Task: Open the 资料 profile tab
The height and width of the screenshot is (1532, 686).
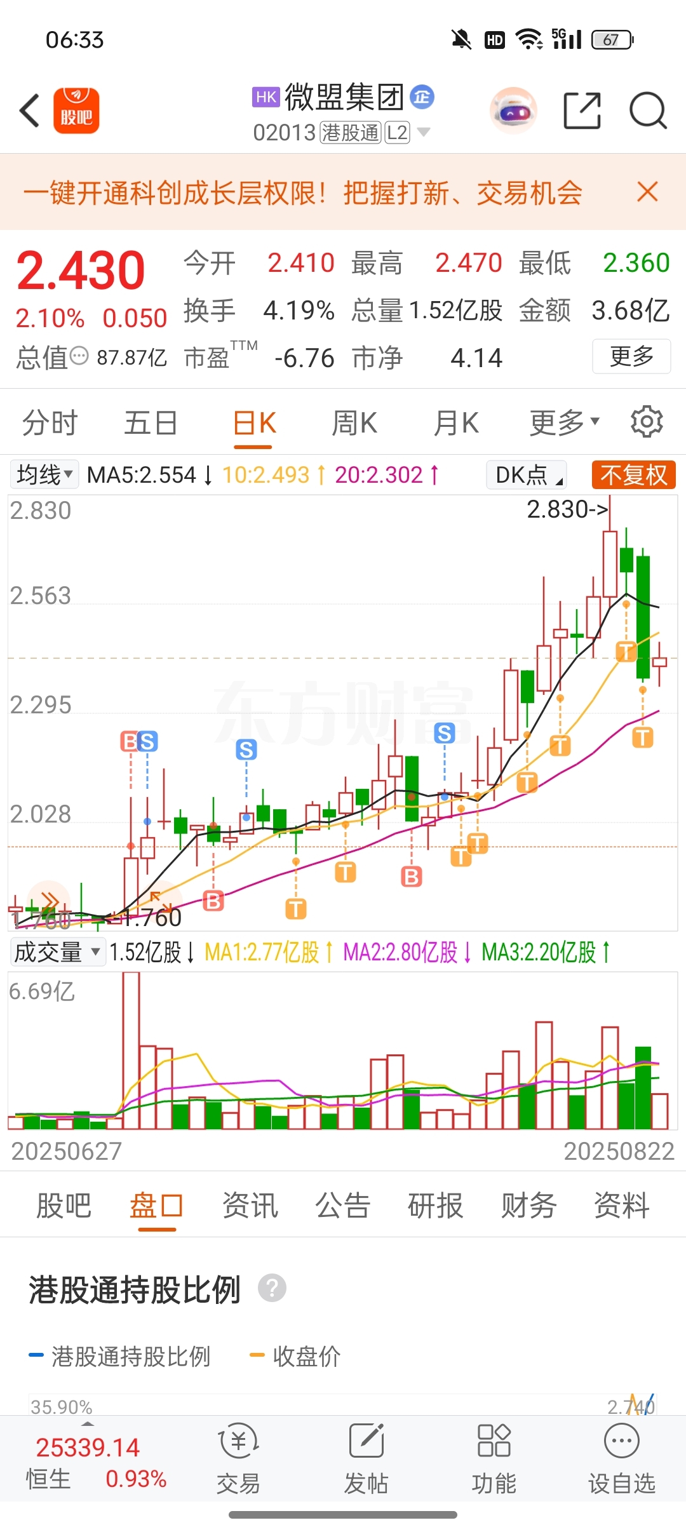Action: [621, 1205]
